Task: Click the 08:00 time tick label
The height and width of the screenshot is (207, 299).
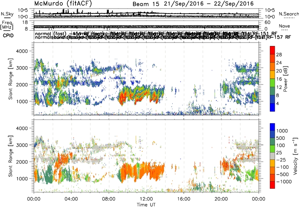Action: 108,199
